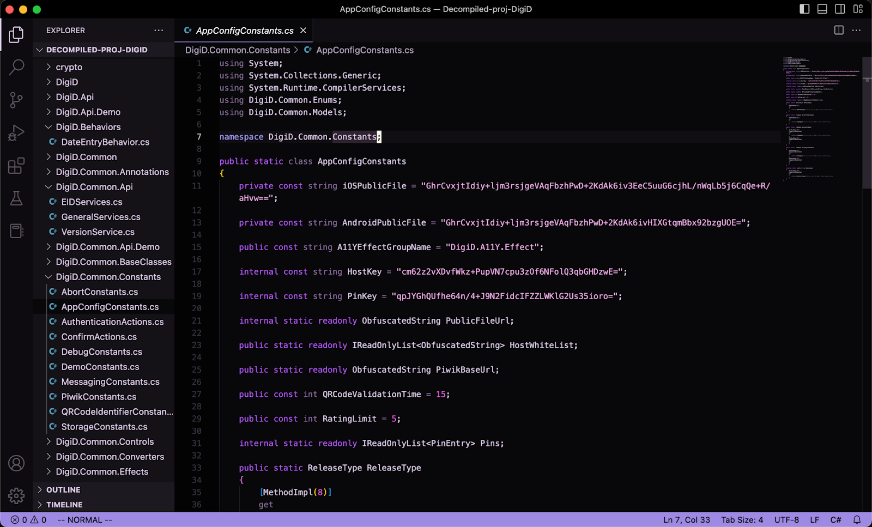
Task: Click the -- NORMAL -- Vim mode indicator
Action: pos(84,520)
